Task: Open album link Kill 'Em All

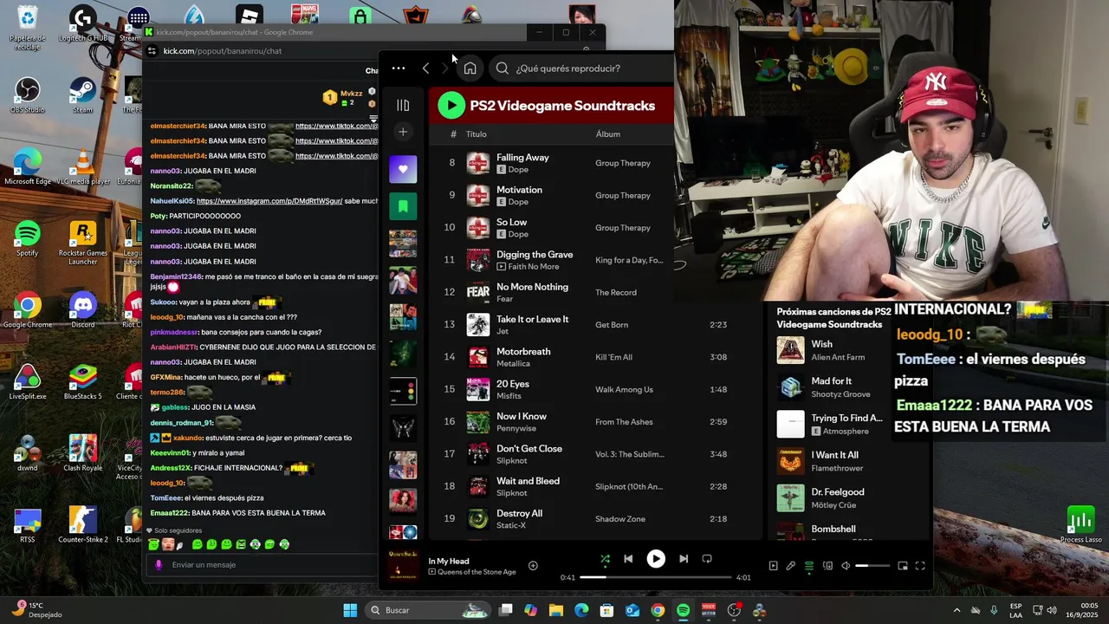Action: pyautogui.click(x=613, y=357)
